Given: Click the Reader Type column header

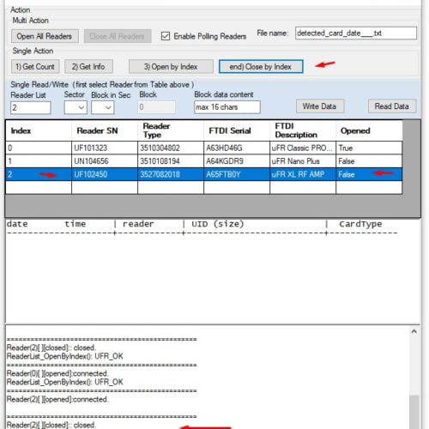Looking at the screenshot, I should 171,130.
